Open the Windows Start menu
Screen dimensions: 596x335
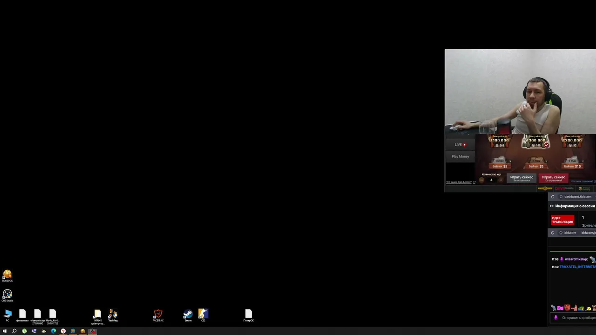5,331
